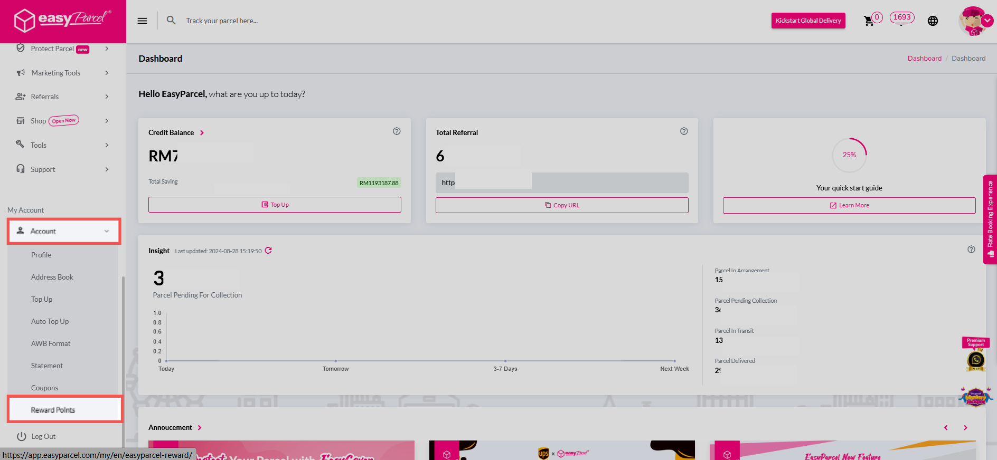Click Log Out in sidebar
This screenshot has width=997, height=460.
[36, 436]
